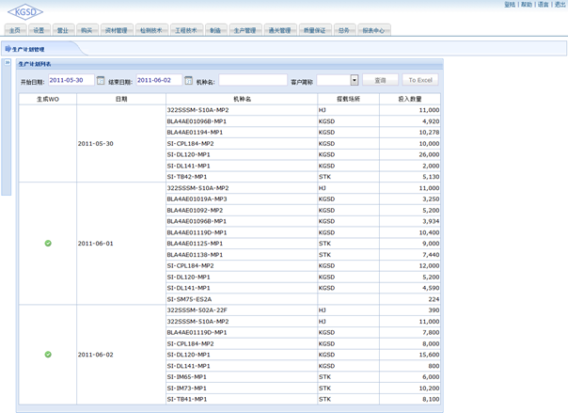Click green check icon for 2011-06-01
Viewport: 568px width, 413px height.
48,244
